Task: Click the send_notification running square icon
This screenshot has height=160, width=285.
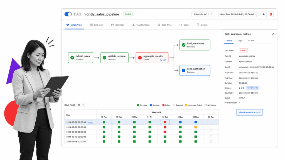Action: [184, 70]
